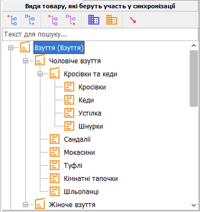This screenshot has width=200, height=212.
Task: Click the folder icon beside Чоловіче взуття
Action: (x=40, y=60)
